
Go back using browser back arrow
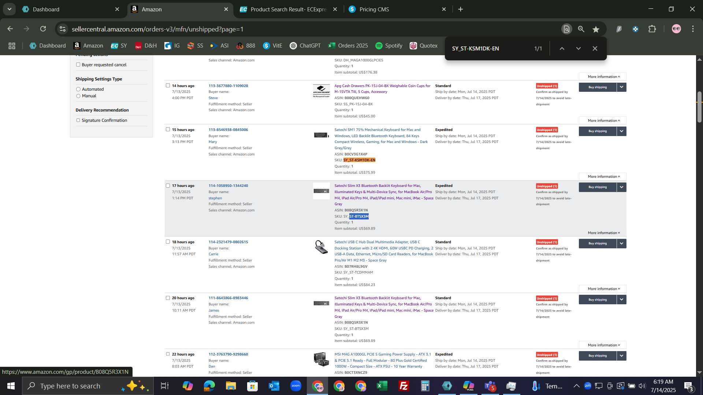pyautogui.click(x=10, y=29)
